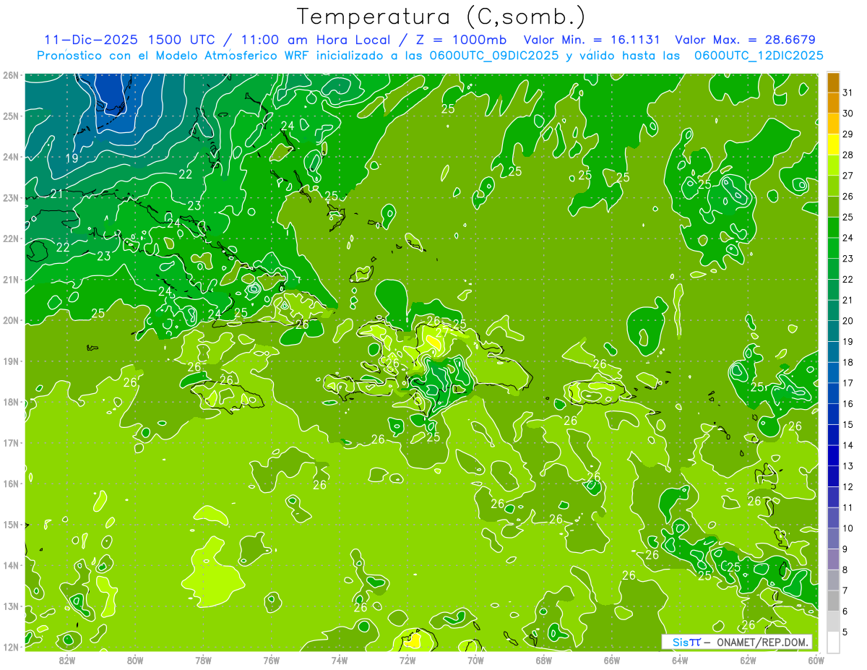Select the "72W" longitude axis label
Viewport: 867px width, 670px height.
tap(407, 659)
